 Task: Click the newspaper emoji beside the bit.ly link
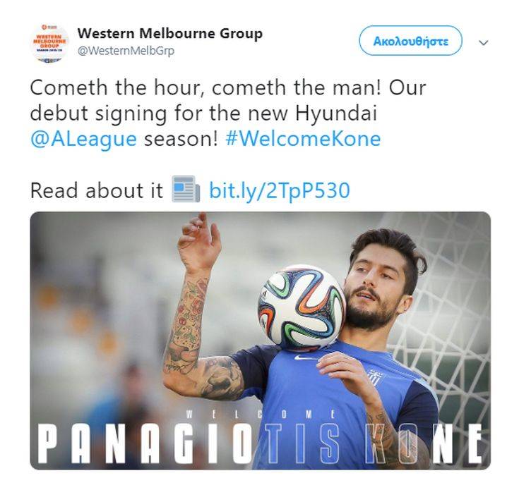point(186,189)
